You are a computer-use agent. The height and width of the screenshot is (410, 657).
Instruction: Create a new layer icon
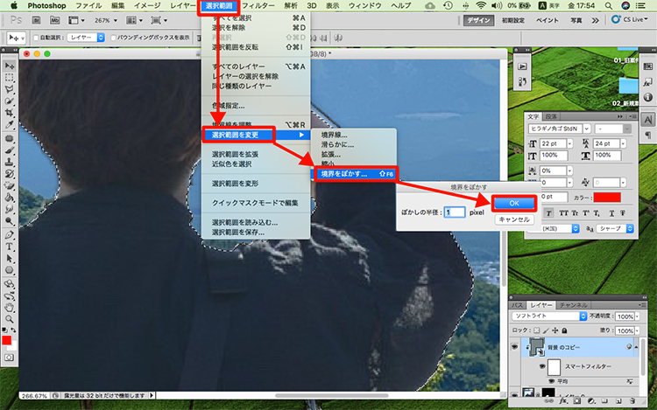click(x=618, y=400)
